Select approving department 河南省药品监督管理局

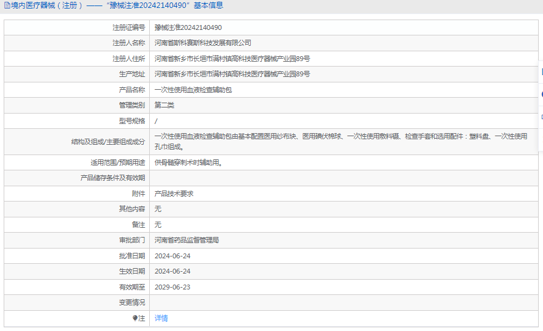coord(187,240)
